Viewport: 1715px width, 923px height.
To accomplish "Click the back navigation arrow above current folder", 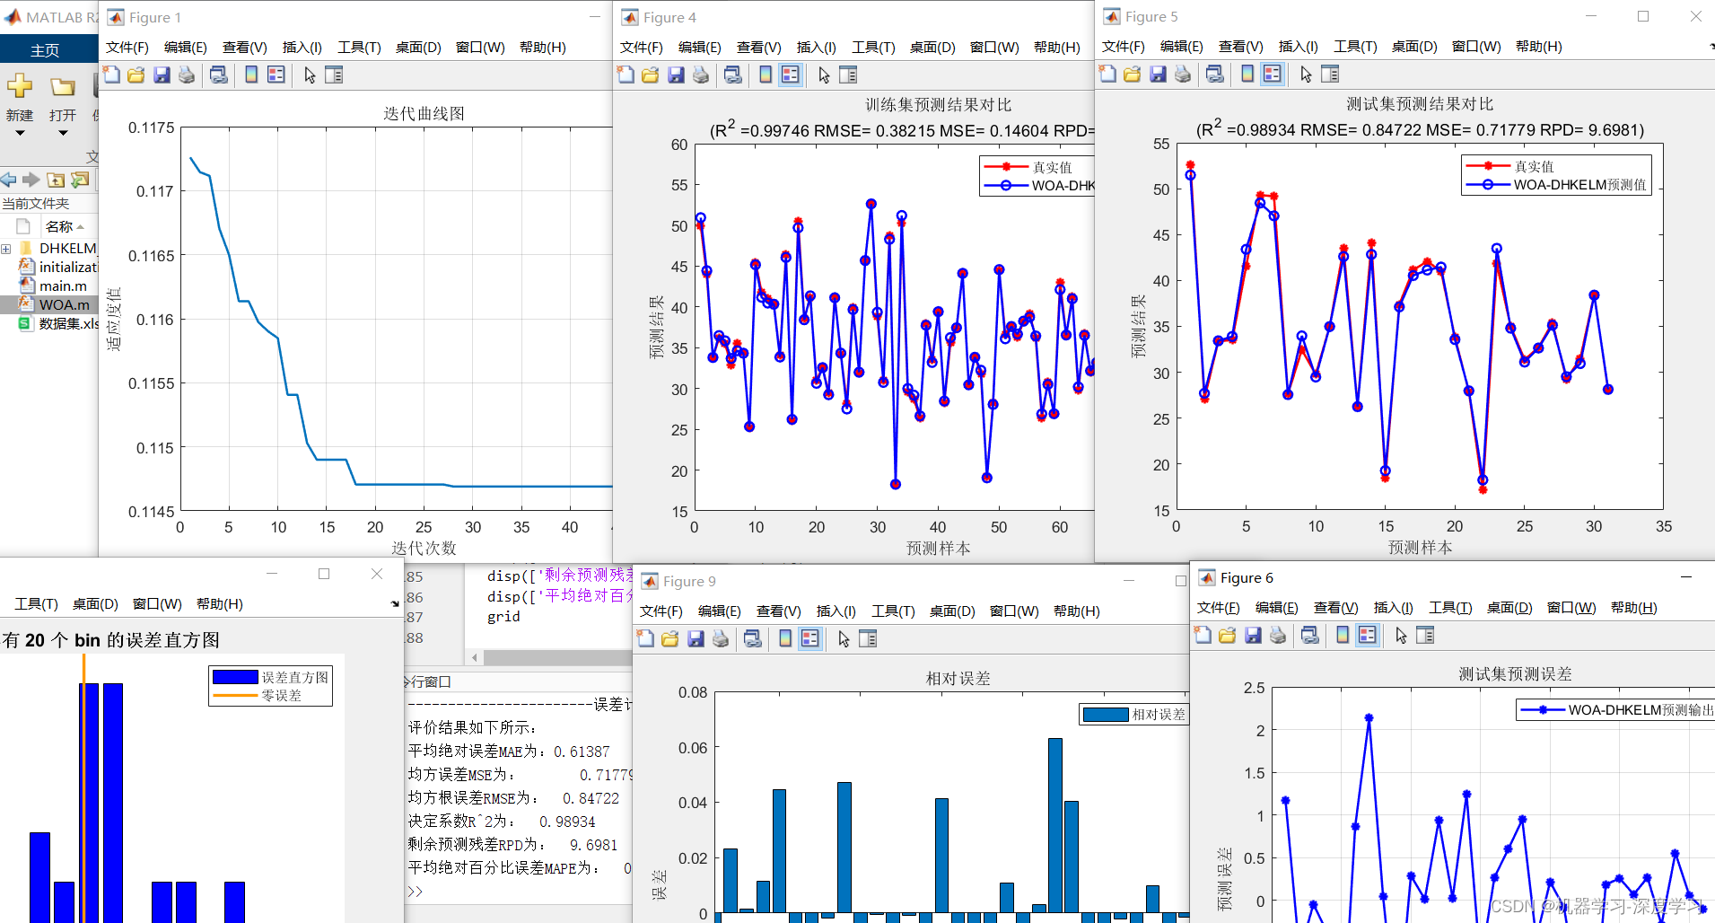I will 9,180.
